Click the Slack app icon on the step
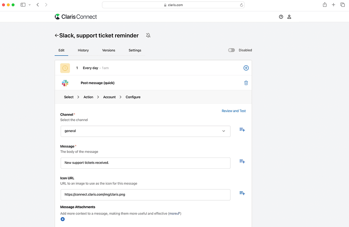 point(65,83)
